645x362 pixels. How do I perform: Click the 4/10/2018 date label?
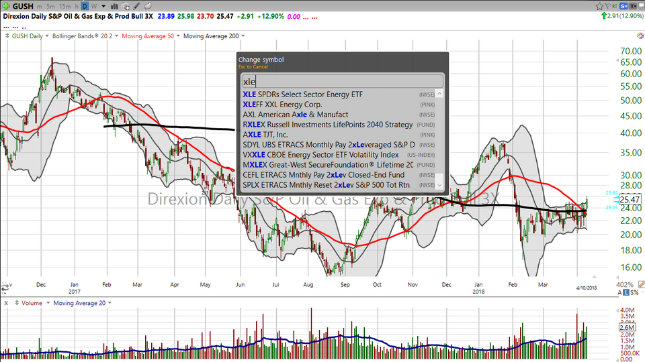(586, 288)
